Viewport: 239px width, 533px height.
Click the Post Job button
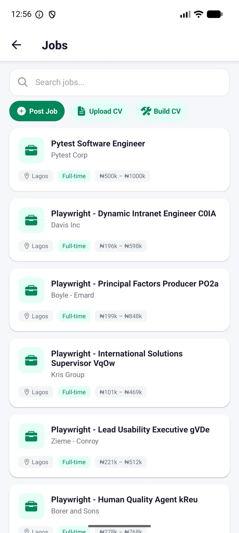click(x=37, y=111)
